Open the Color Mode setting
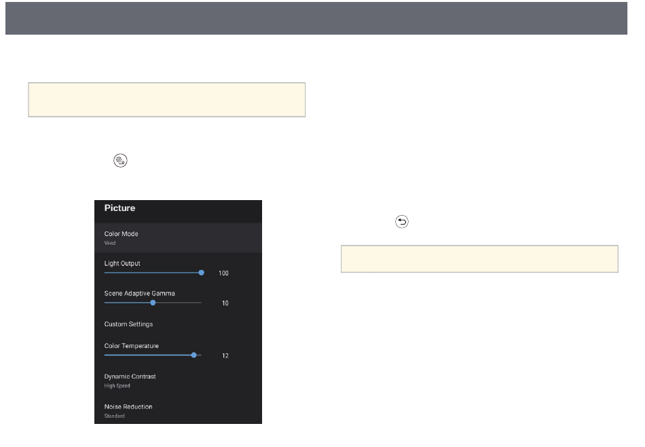This screenshot has width=645, height=447. [178, 237]
